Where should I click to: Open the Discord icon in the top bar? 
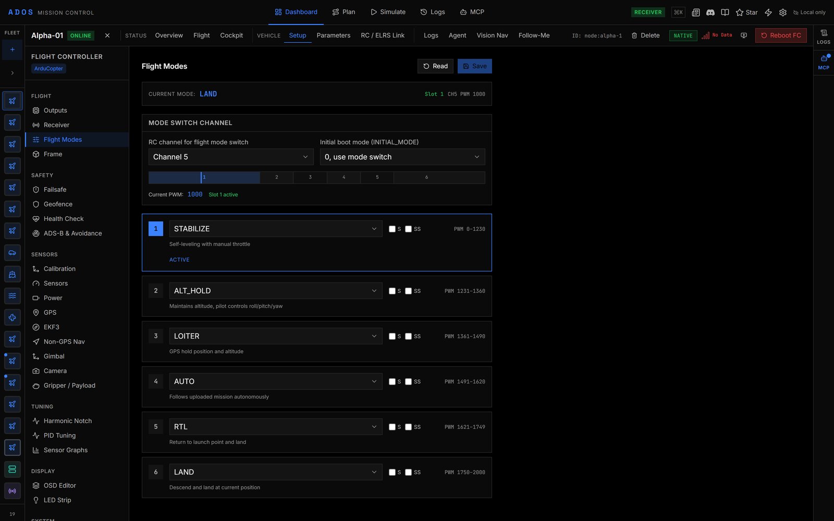coord(710,12)
